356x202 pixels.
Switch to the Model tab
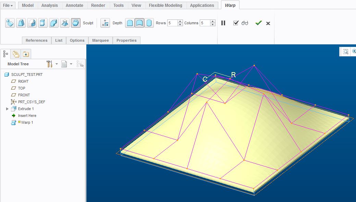28,5
